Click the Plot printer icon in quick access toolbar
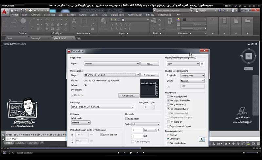Viewport: 262px width, 160px height. pos(30,10)
